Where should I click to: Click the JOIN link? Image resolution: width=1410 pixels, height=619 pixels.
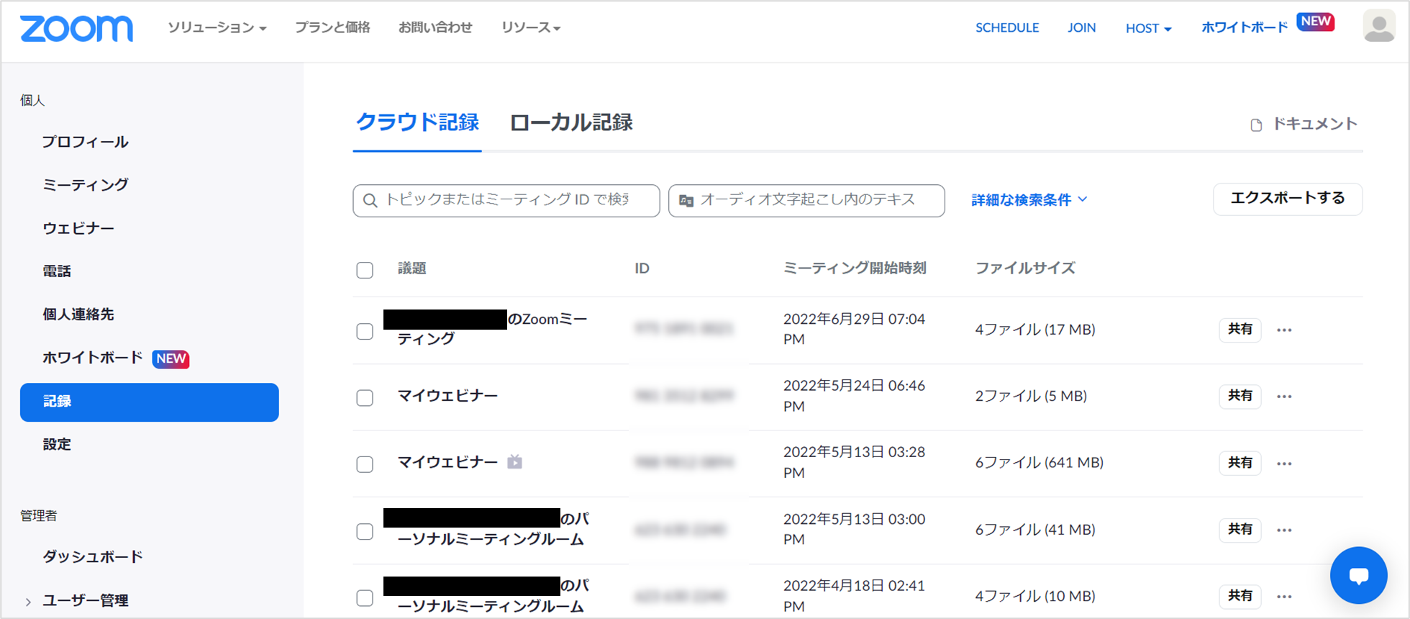coord(1081,28)
